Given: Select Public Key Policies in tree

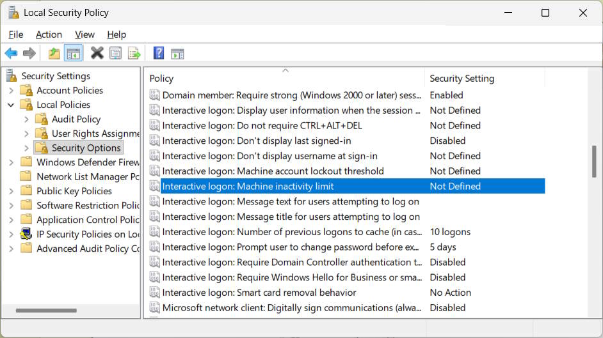Looking at the screenshot, I should (x=74, y=191).
